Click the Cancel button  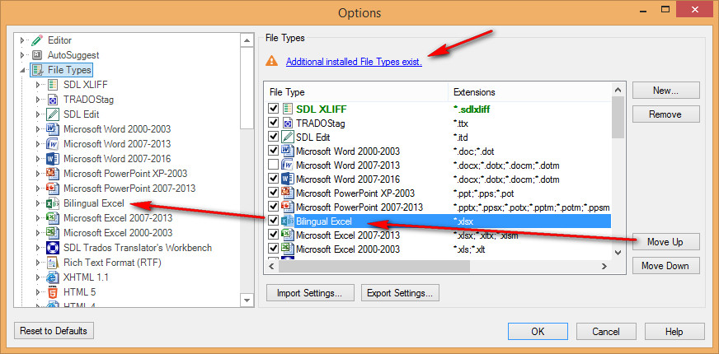(606, 332)
